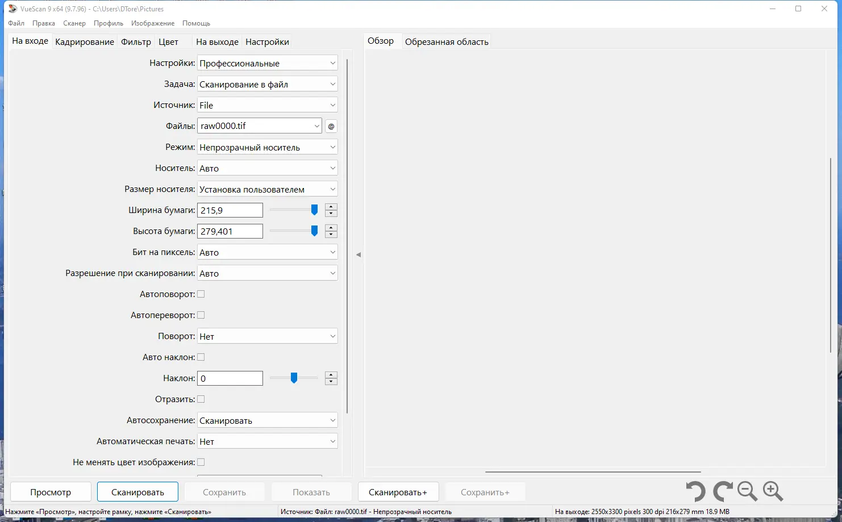842x522 pixels.
Task: Click the settings panel vertical scrollbar
Action: click(x=347, y=236)
